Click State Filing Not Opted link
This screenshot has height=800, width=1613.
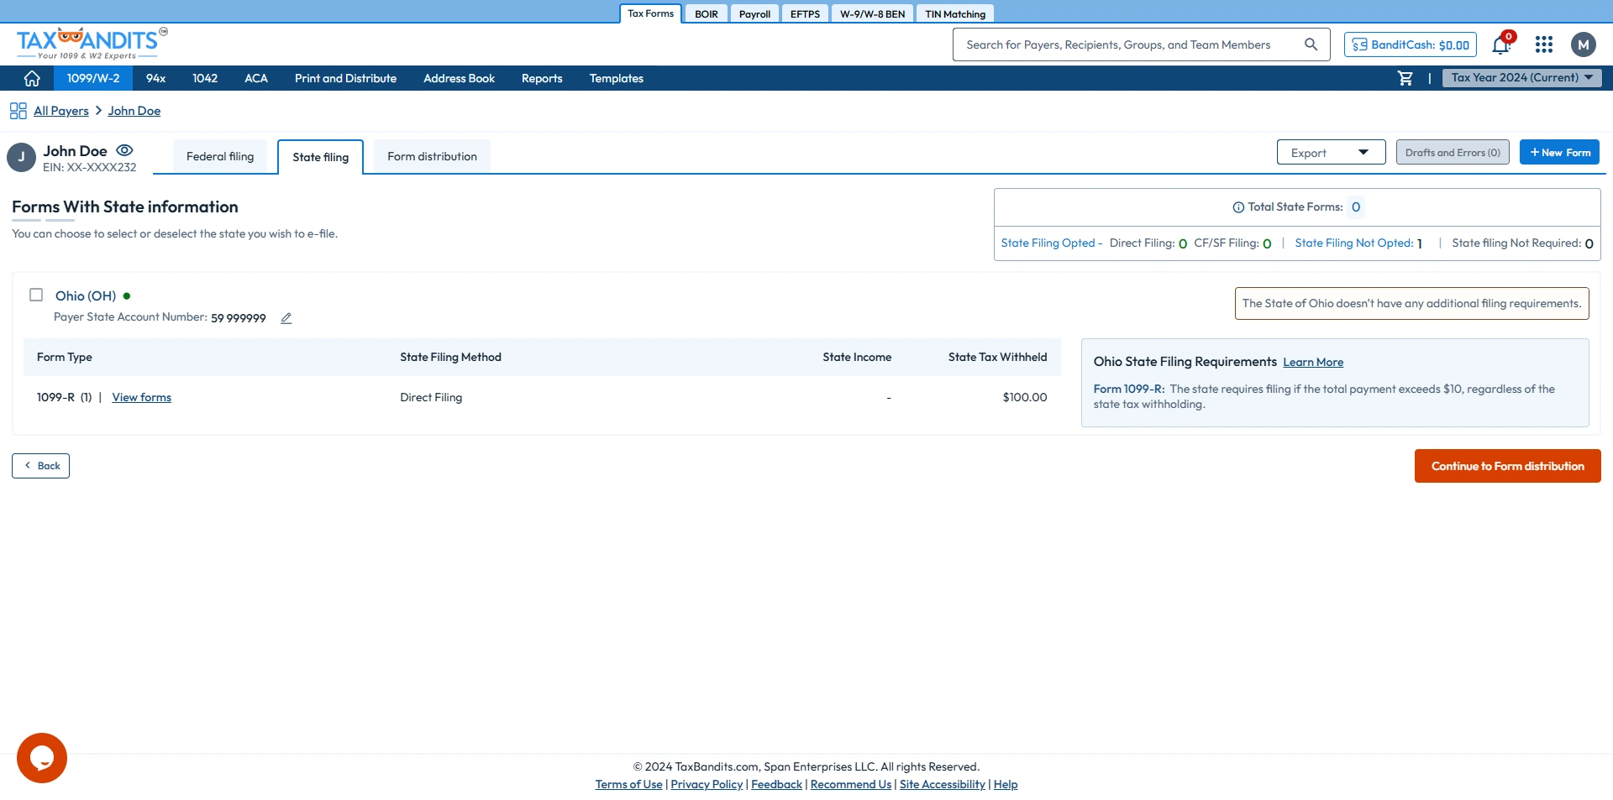point(1353,243)
